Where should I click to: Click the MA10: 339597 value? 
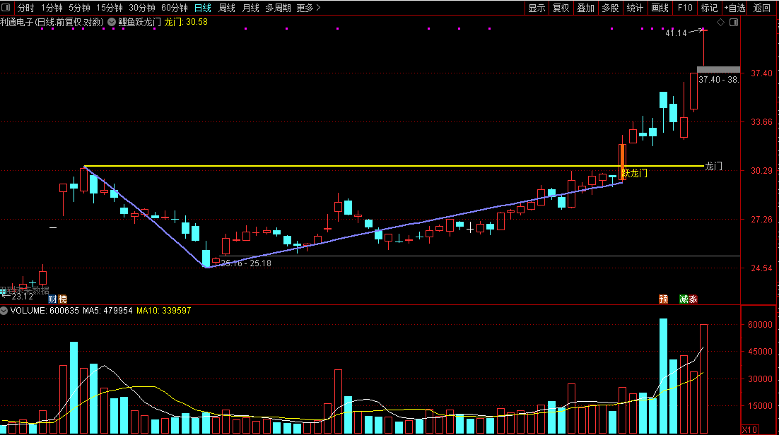point(163,310)
